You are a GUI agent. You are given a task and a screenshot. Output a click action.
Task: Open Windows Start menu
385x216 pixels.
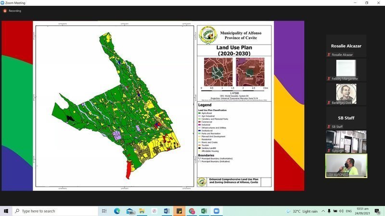tap(6, 211)
